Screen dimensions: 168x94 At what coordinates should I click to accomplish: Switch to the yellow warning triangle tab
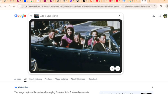tap(137, 1)
